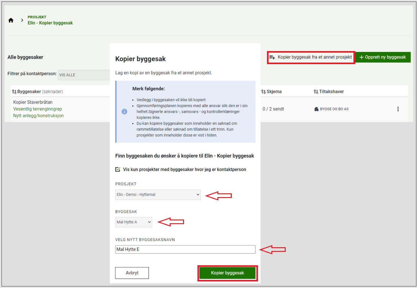This screenshot has width=417, height=288.
Task: Click the sort icon beside Tiltakshaver column
Action: [316, 92]
